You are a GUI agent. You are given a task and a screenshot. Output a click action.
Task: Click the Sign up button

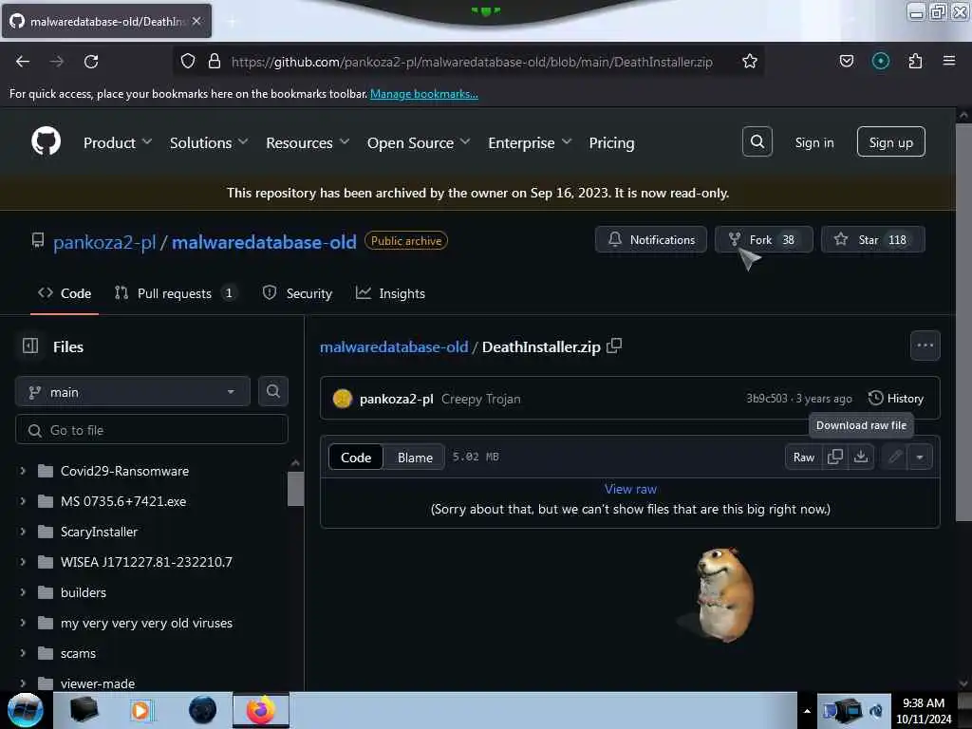coord(890,142)
